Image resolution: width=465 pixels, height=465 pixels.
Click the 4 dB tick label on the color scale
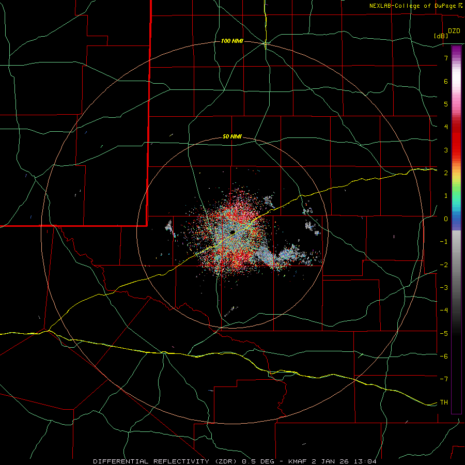[x=446, y=127]
